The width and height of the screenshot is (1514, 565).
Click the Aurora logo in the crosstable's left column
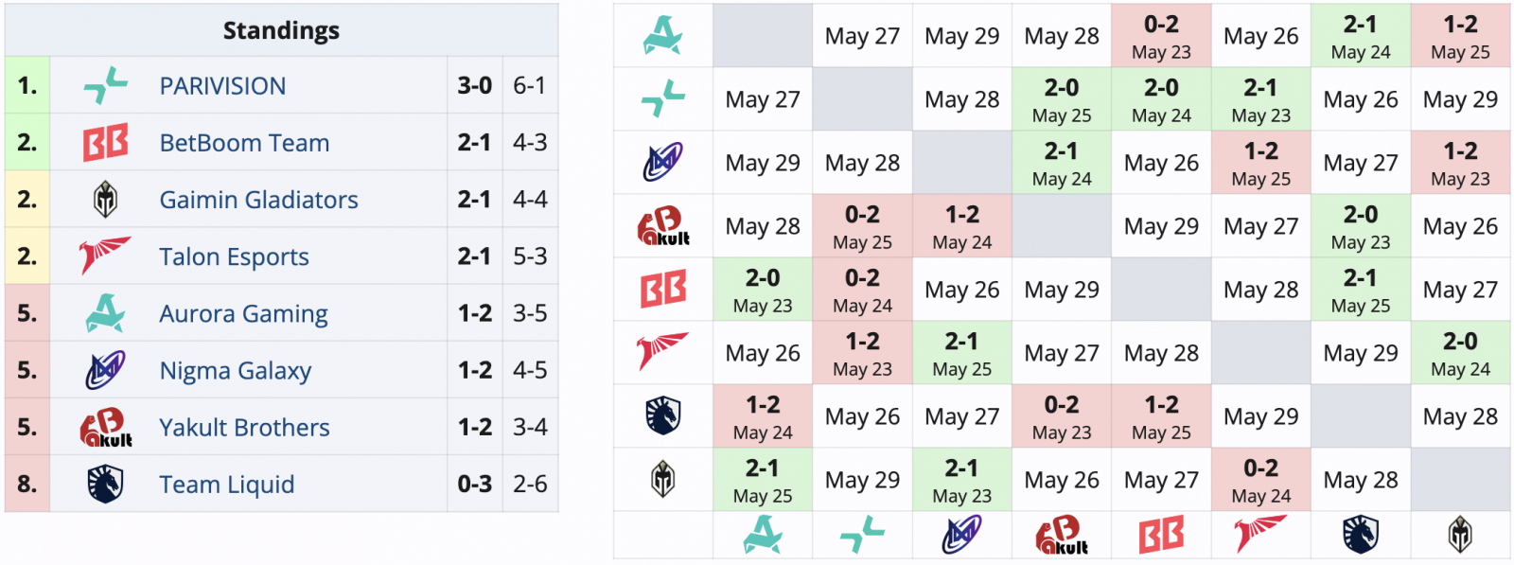(662, 36)
